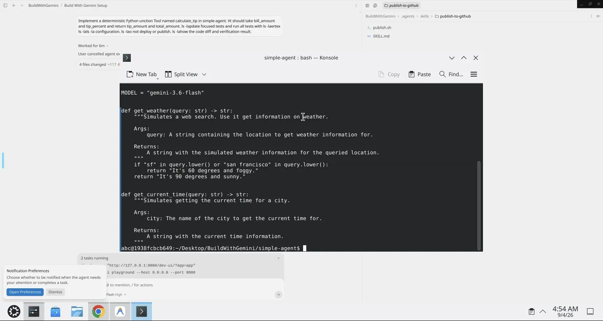The image size is (603, 321).
Task: Click the terminal prompt line in Konsole
Action: point(214,248)
